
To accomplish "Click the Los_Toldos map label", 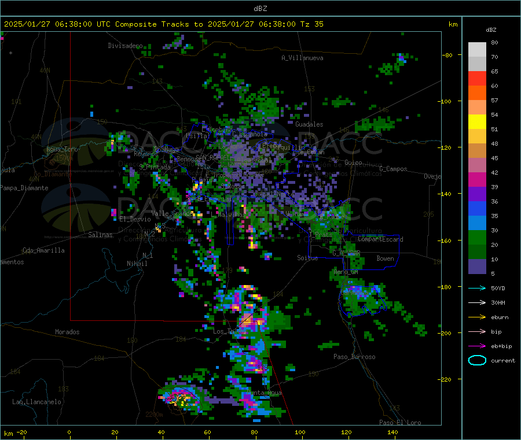I will (x=230, y=331).
